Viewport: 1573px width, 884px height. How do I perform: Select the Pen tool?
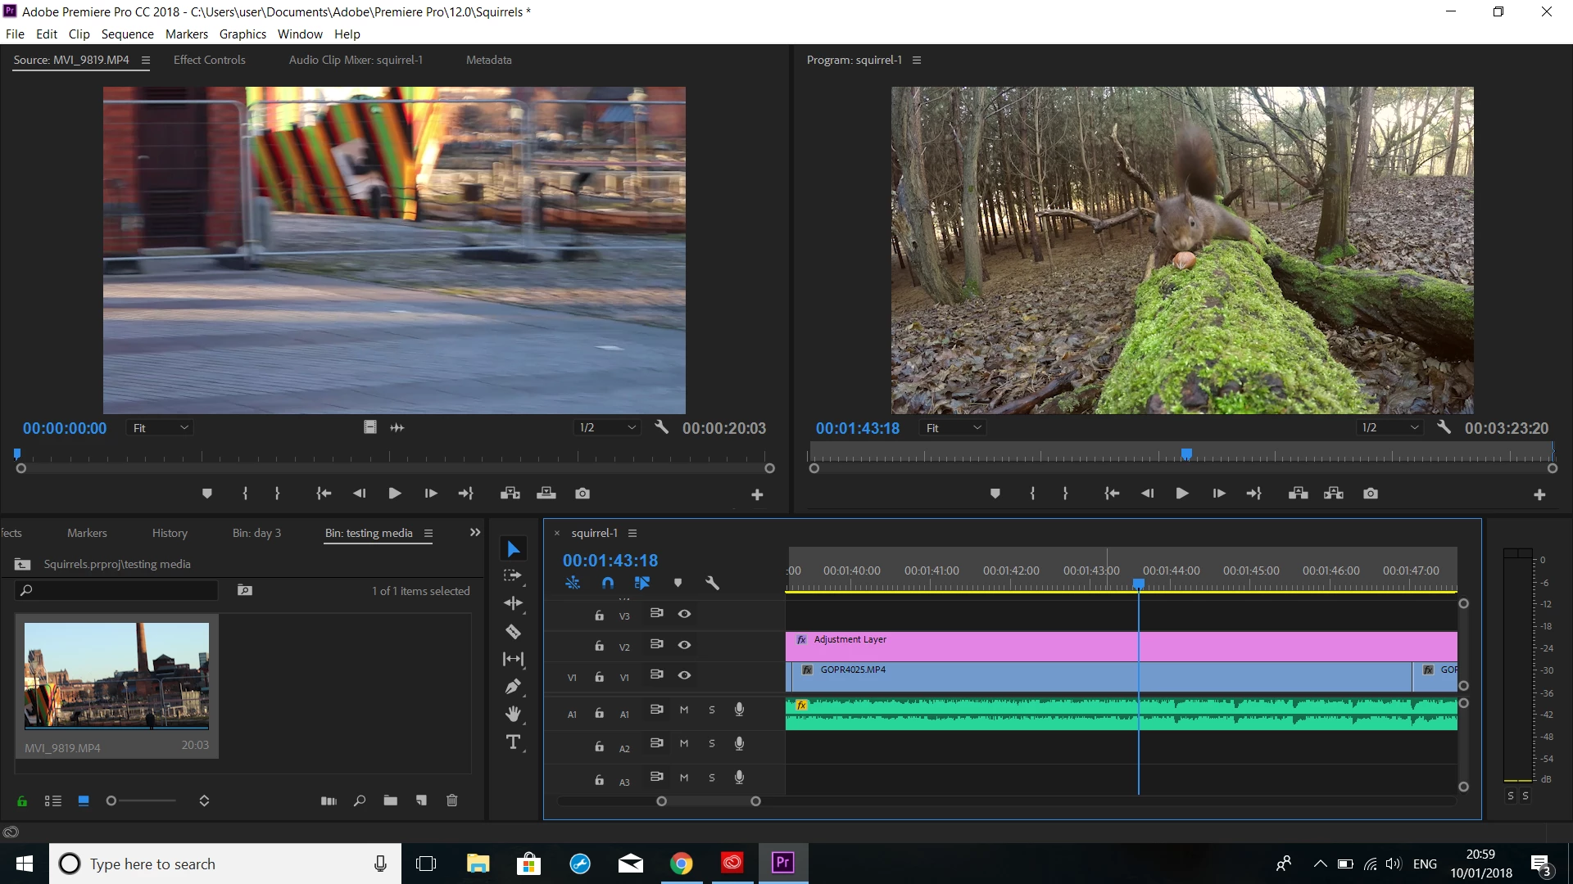513,687
